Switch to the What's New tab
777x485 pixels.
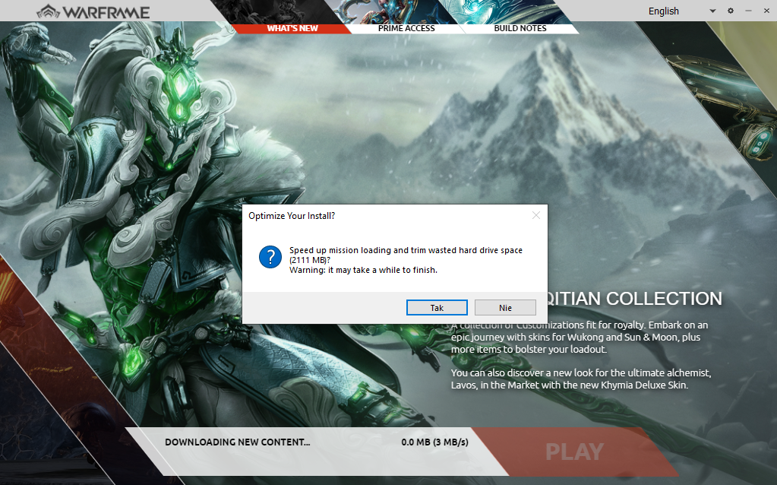(x=292, y=28)
